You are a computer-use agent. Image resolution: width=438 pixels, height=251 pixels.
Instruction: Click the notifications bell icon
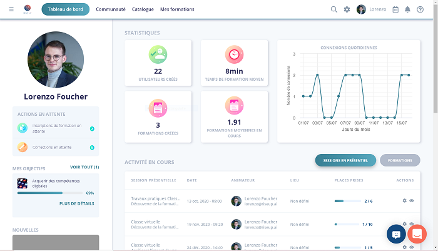pos(407,9)
